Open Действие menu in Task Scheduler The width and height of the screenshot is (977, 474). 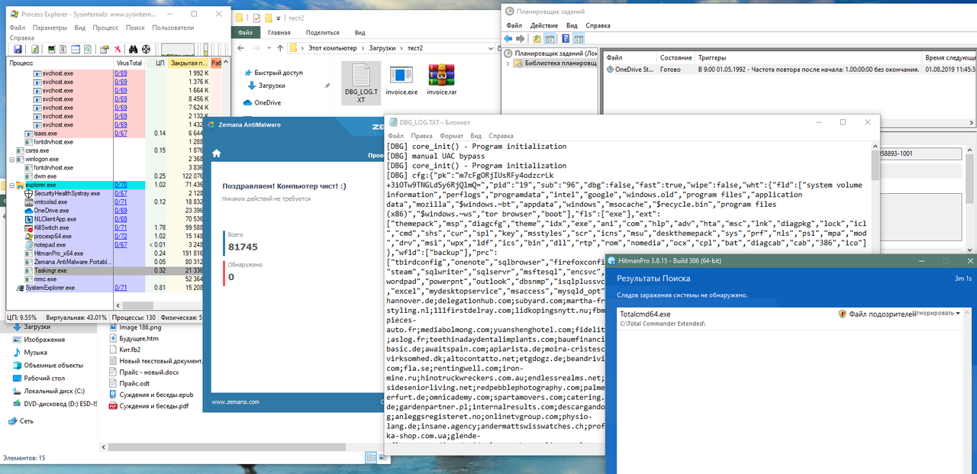coord(544,25)
